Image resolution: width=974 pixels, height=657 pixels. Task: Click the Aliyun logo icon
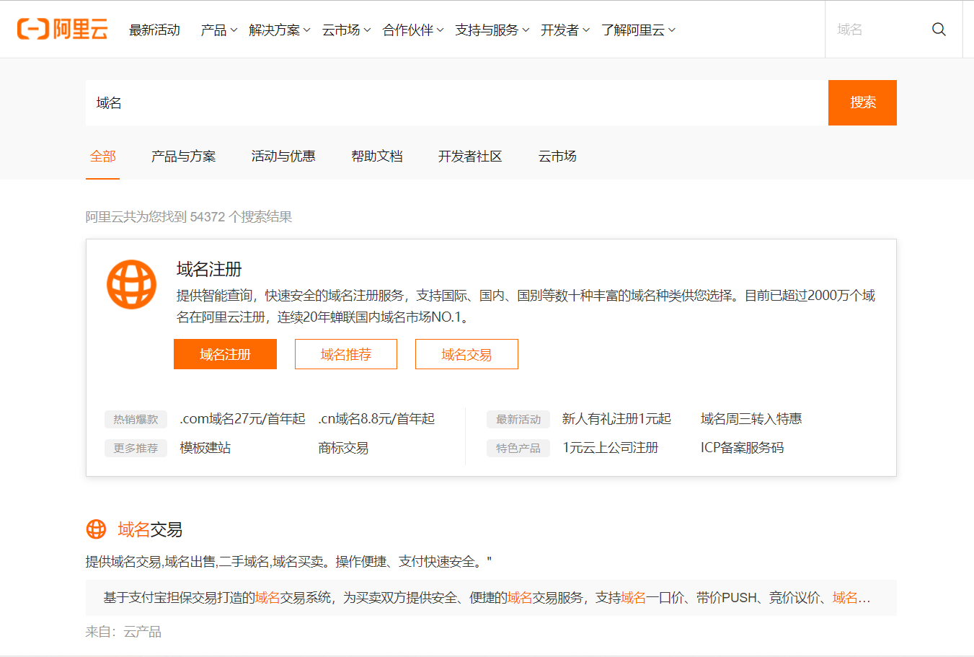point(62,29)
